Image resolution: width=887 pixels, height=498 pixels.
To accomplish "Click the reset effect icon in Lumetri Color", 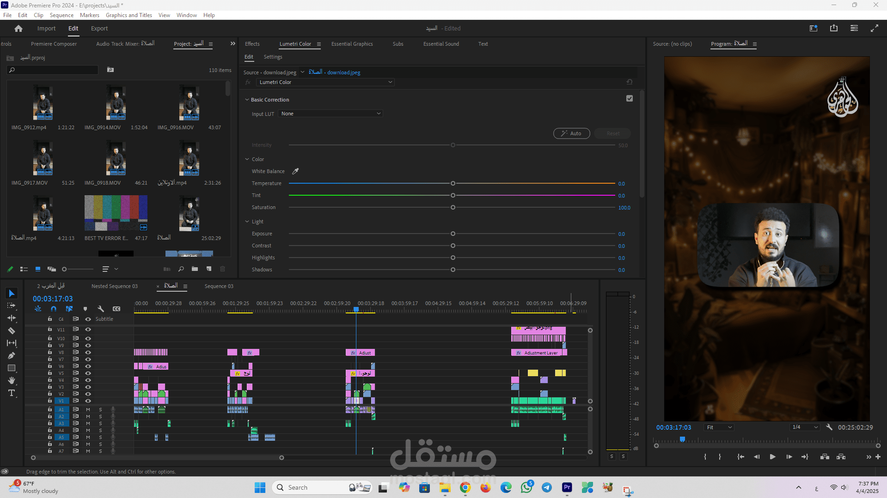I will 630,82.
